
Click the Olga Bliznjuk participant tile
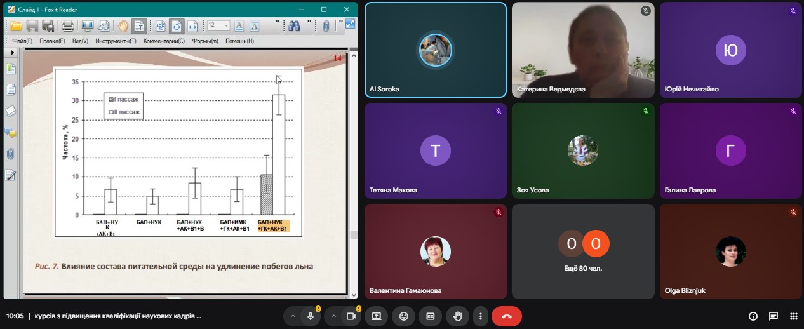click(x=731, y=252)
